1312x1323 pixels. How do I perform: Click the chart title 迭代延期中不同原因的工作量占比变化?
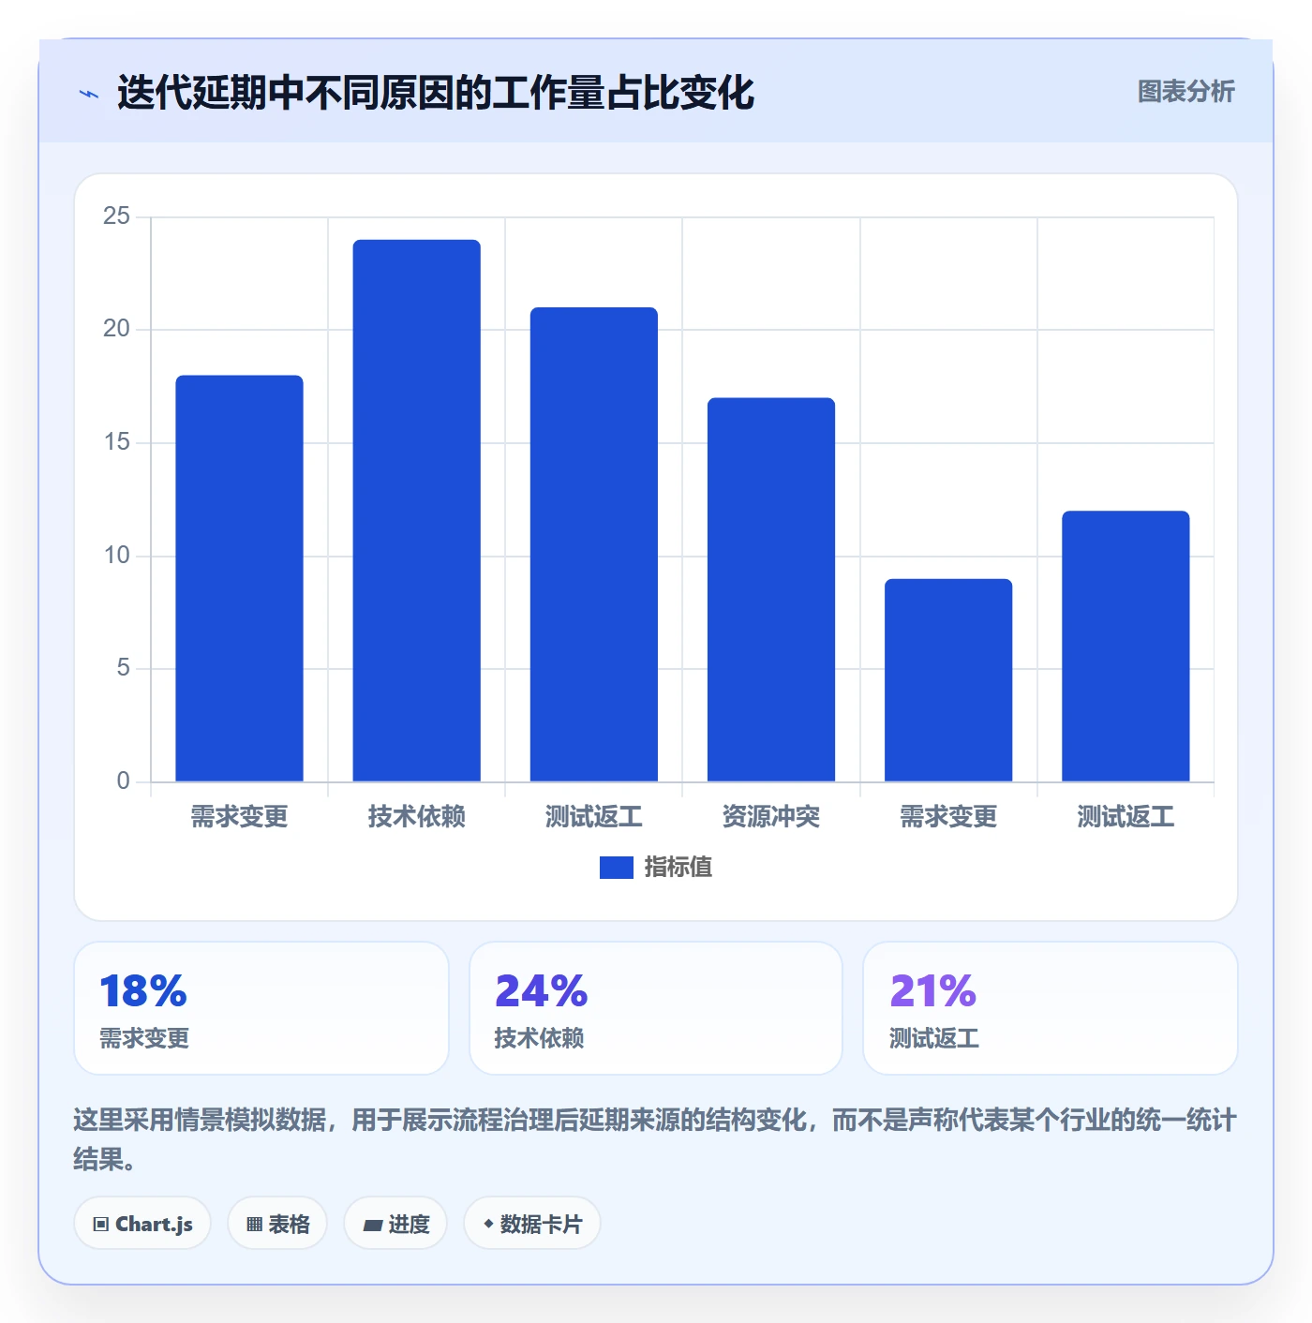(x=436, y=93)
